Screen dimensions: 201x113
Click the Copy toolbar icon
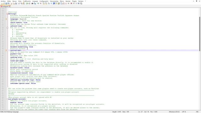(21, 3)
